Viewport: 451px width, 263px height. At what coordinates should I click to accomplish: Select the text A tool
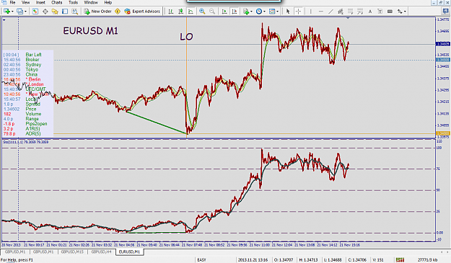click(370, 12)
